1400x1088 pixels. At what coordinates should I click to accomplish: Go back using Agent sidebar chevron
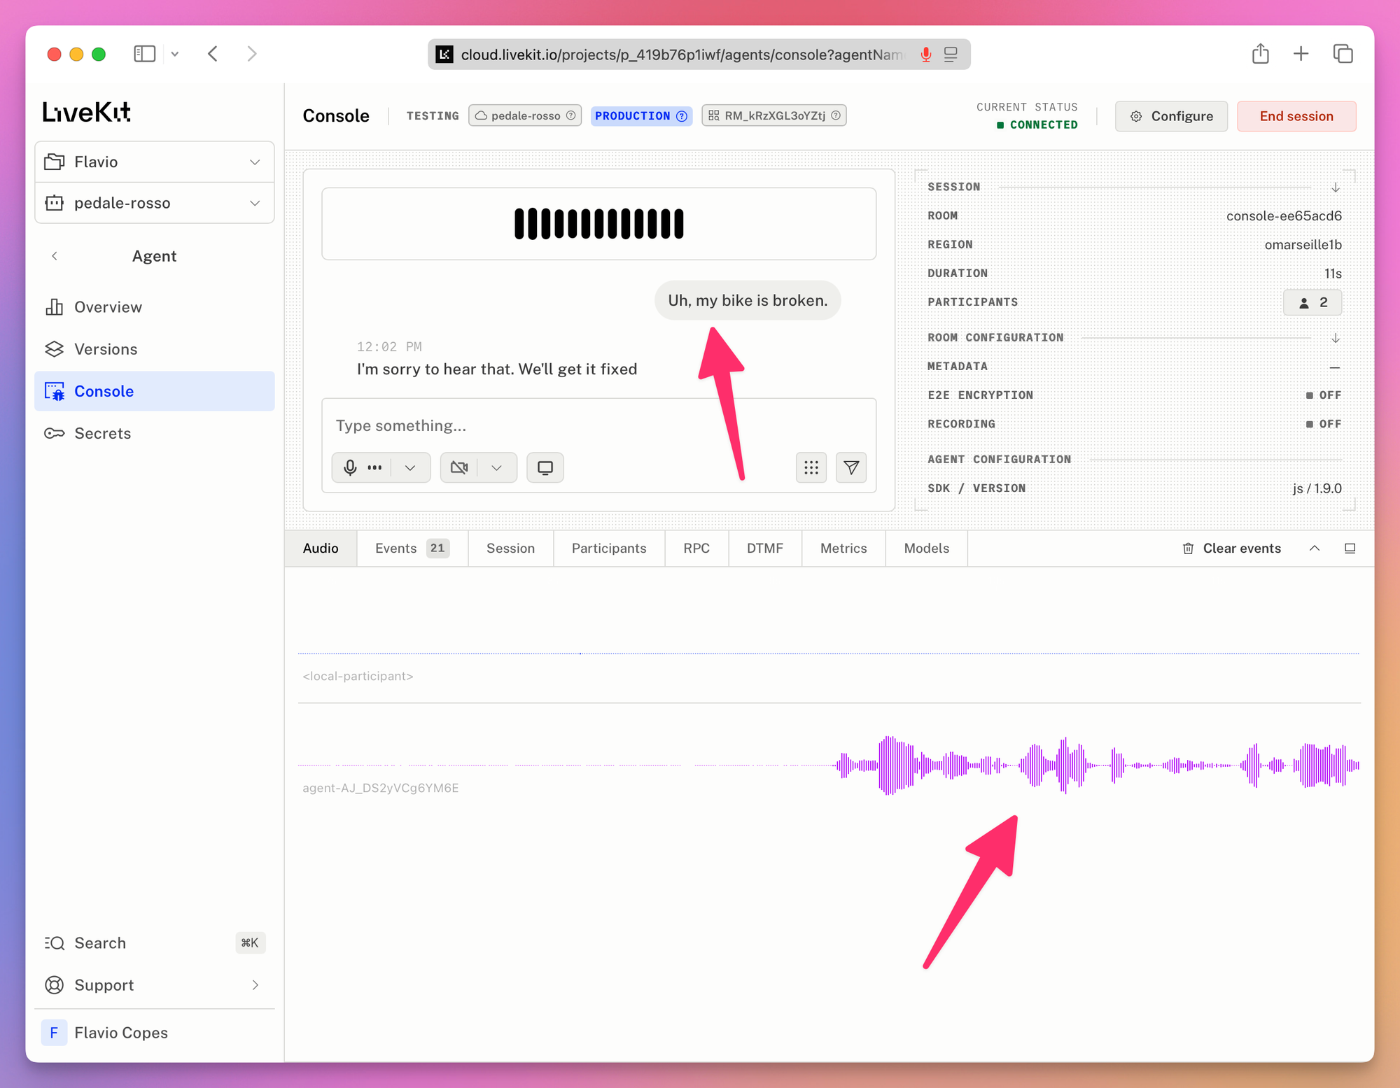(x=55, y=256)
